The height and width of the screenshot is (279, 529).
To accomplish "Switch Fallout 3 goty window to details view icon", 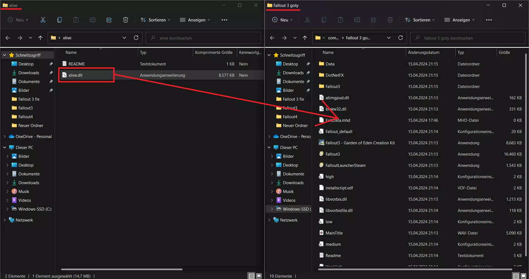I will click(x=516, y=276).
